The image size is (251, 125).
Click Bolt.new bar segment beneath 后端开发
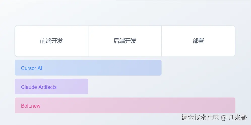coord(125,105)
